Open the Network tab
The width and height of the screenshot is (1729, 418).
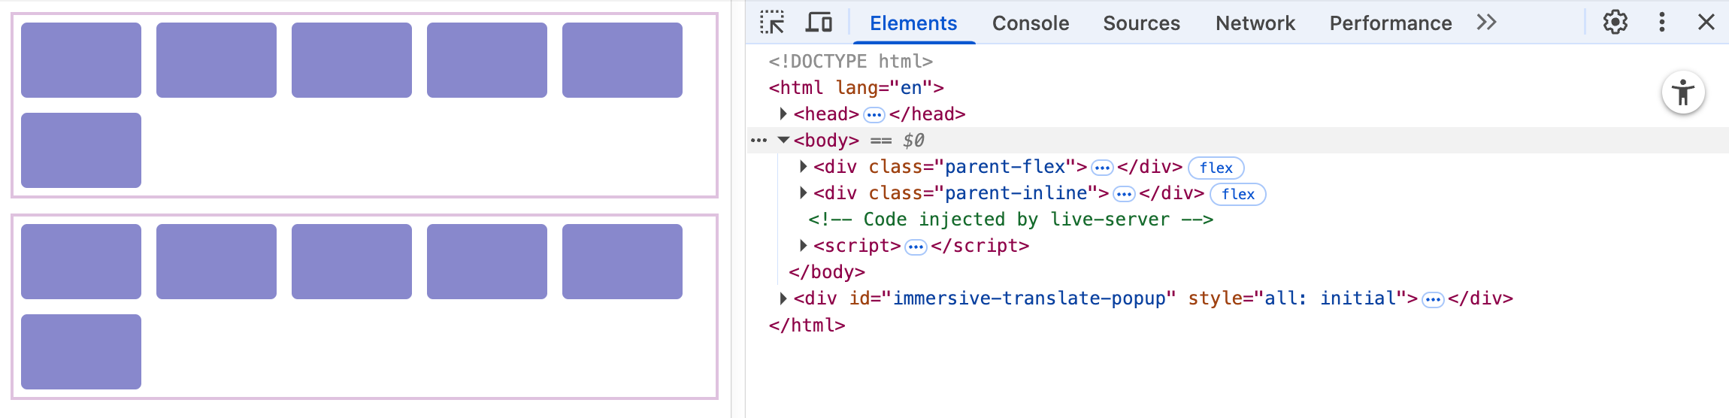tap(1255, 23)
